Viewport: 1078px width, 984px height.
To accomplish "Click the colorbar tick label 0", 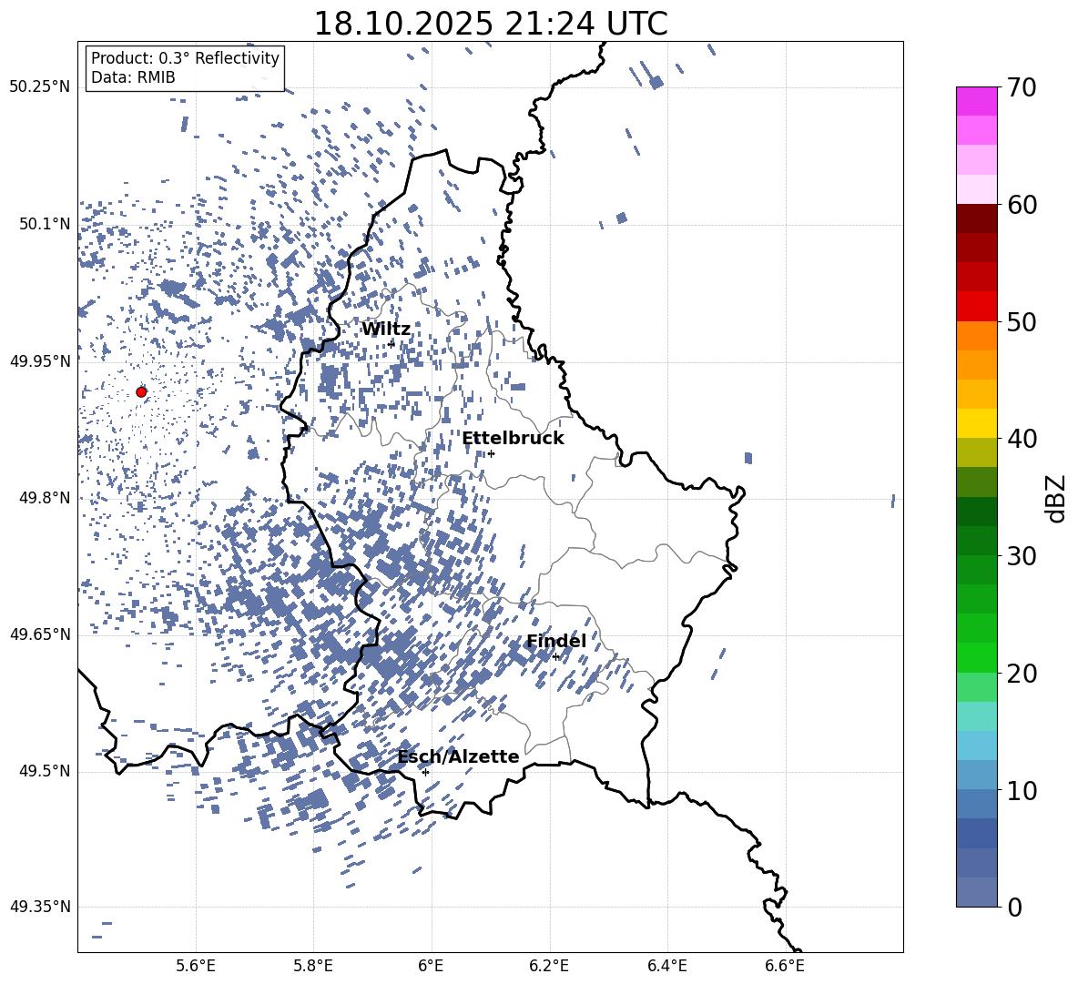I will [x=1015, y=907].
